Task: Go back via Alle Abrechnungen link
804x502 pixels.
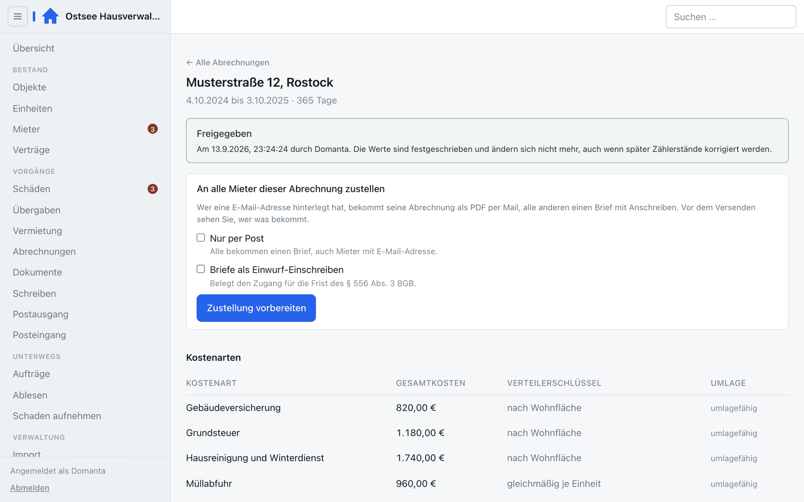Action: 228,62
